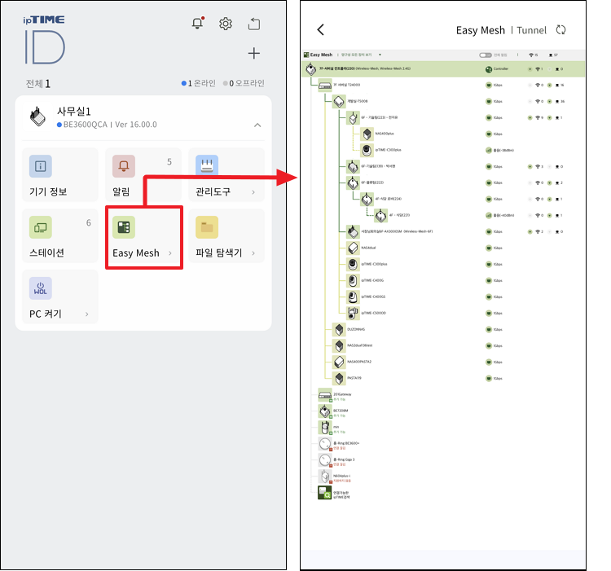Click the NAS4dual device name

point(368,248)
